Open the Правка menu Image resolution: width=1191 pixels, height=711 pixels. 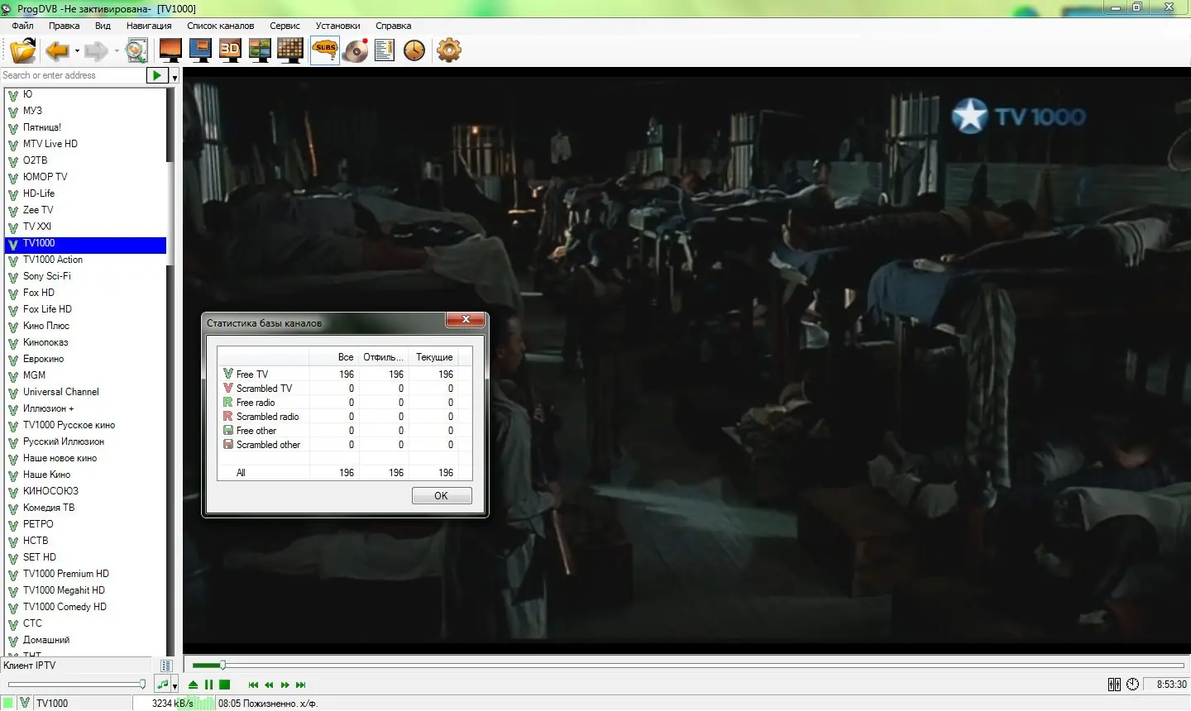click(64, 26)
